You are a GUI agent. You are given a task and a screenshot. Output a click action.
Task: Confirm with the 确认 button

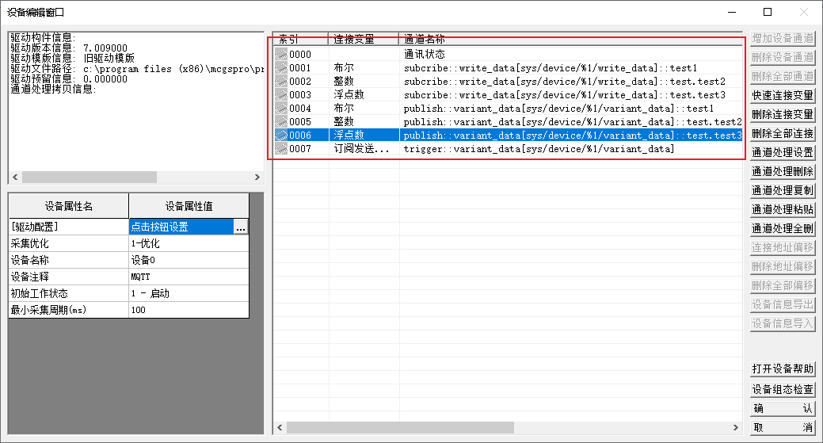coord(782,408)
